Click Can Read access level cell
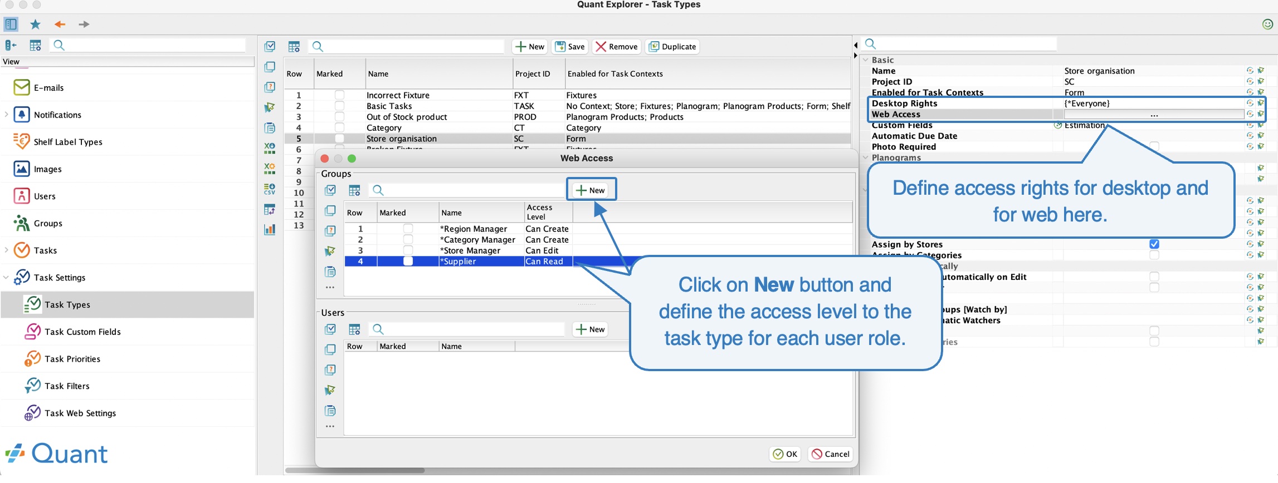This screenshot has height=483, width=1278. (548, 262)
